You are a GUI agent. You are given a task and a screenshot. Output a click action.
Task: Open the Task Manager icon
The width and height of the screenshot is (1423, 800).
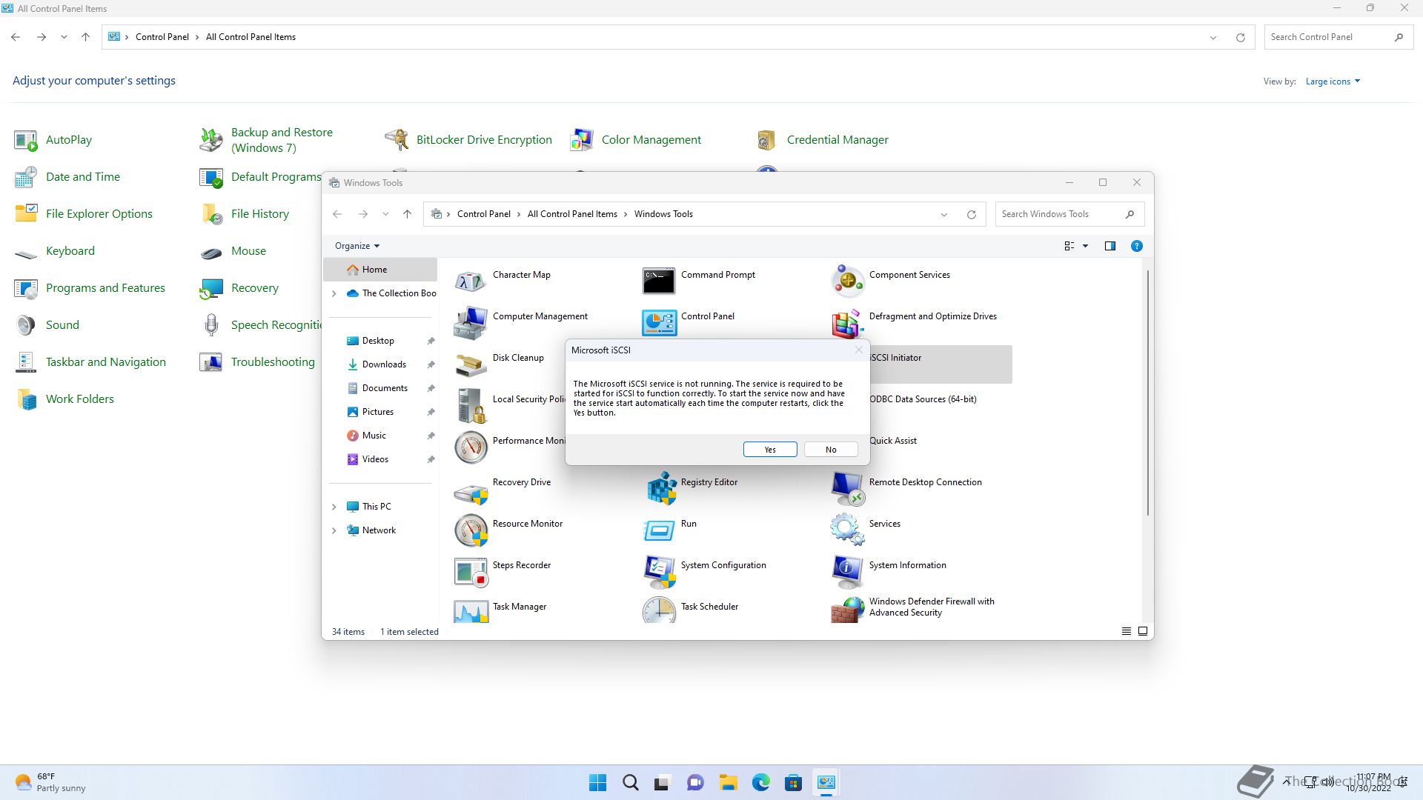471,610
